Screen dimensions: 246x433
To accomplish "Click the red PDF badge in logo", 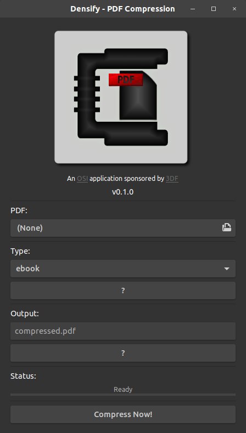I will (x=126, y=79).
